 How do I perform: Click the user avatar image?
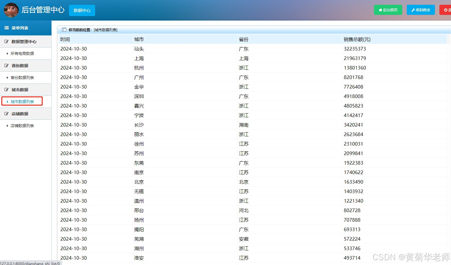coord(11,10)
